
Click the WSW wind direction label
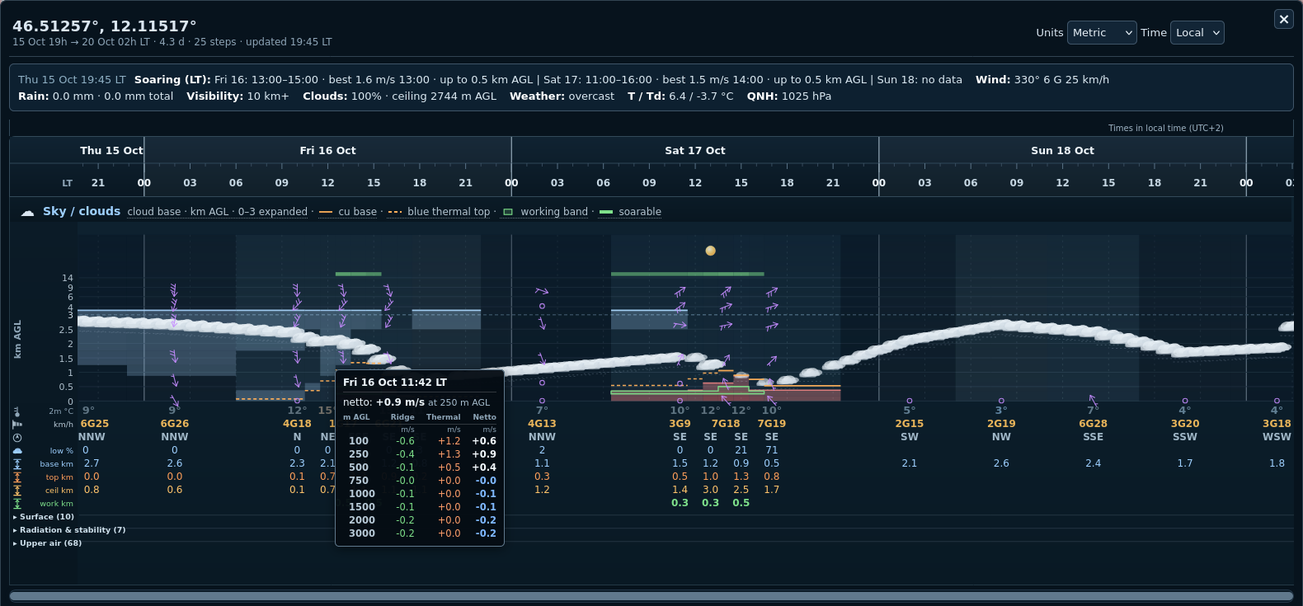tap(1277, 437)
